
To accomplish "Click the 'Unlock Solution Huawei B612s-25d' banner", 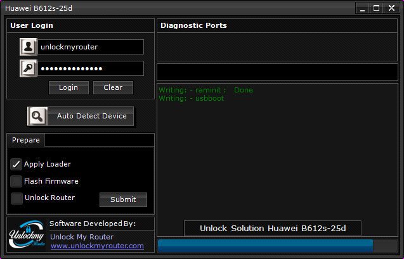I will [x=273, y=228].
